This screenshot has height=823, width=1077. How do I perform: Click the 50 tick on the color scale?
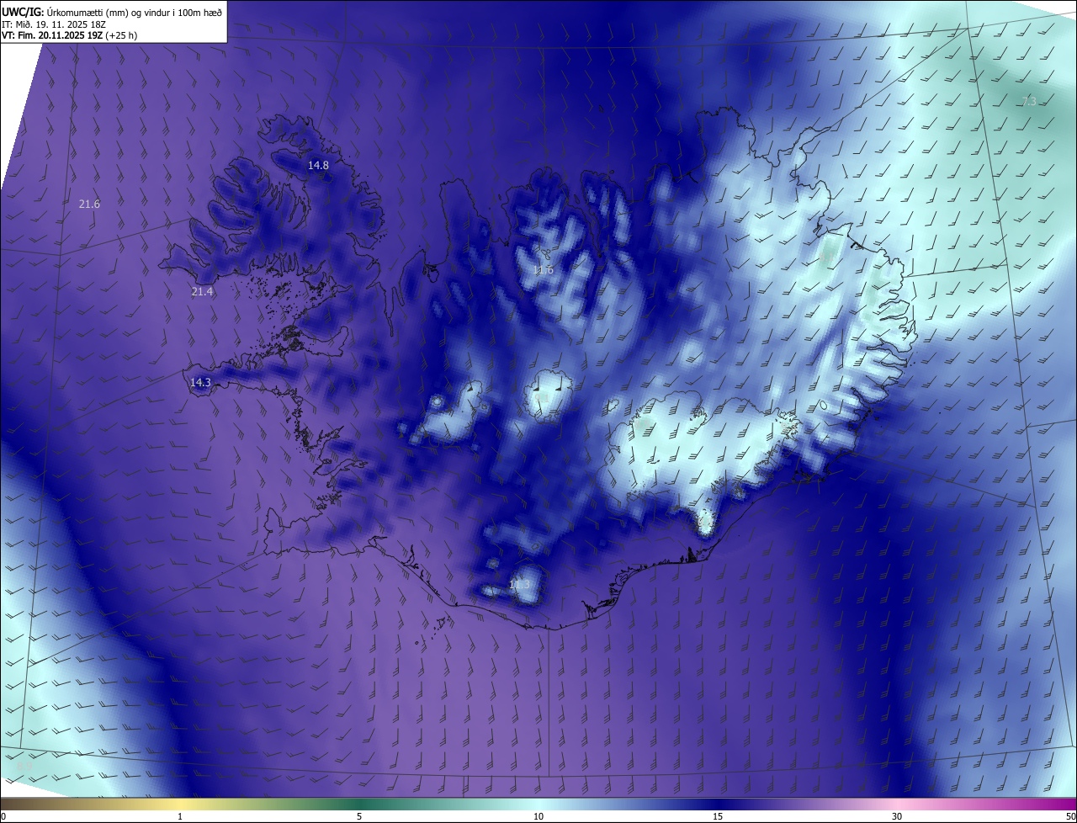tap(1070, 817)
